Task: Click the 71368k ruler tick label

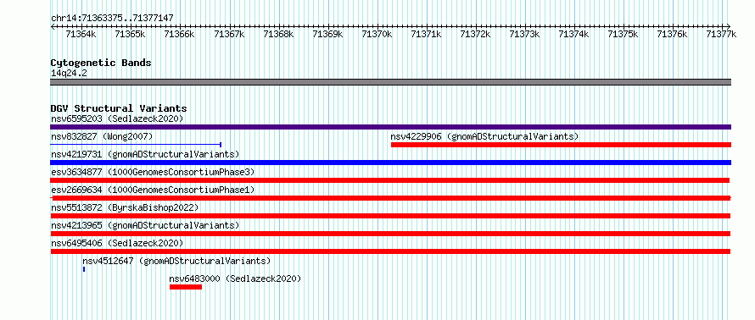Action: point(278,34)
